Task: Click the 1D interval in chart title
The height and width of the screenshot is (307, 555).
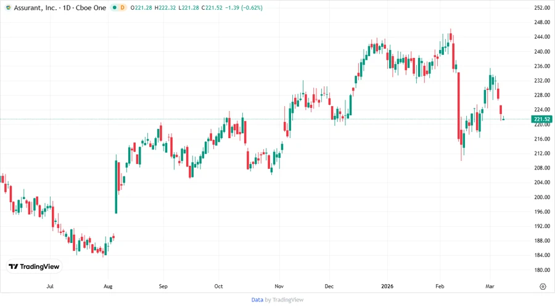Action: coord(67,8)
